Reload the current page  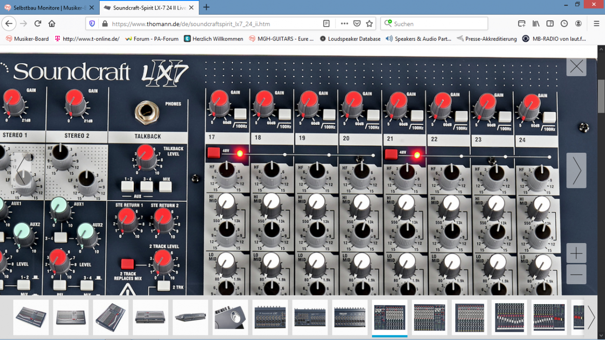(38, 24)
